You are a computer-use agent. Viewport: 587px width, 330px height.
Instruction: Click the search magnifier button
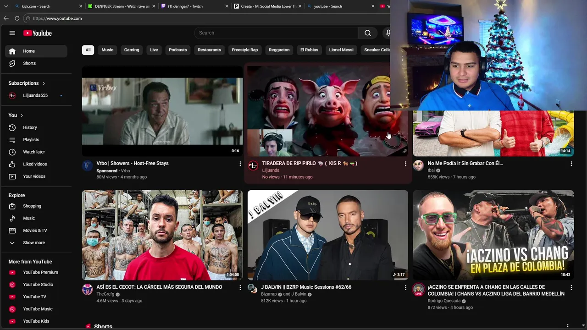(x=368, y=33)
